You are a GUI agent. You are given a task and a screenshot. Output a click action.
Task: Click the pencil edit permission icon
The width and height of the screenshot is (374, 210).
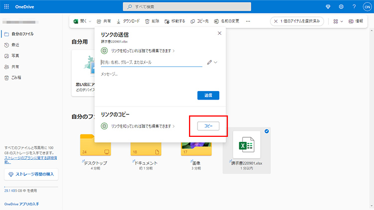coord(209,62)
